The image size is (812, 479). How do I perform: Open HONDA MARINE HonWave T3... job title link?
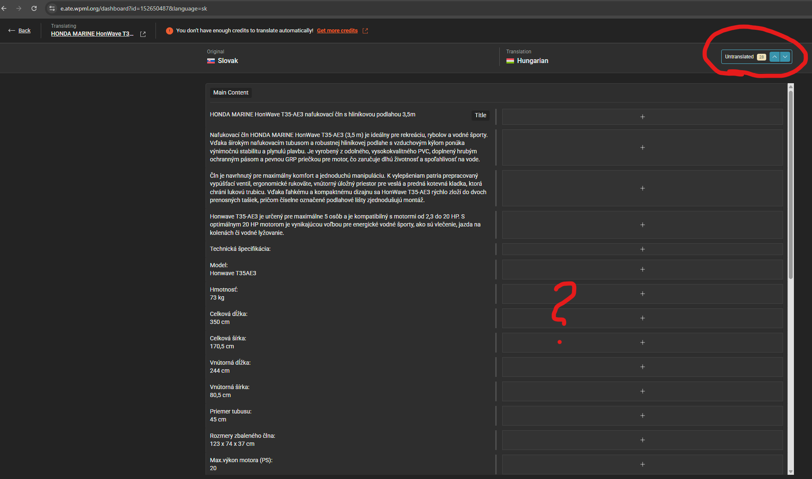pos(92,34)
